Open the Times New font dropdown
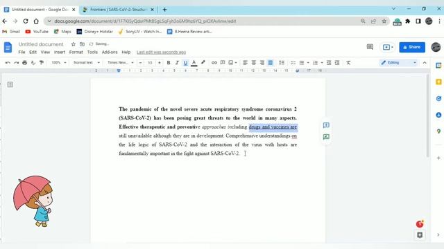 (x=120, y=63)
